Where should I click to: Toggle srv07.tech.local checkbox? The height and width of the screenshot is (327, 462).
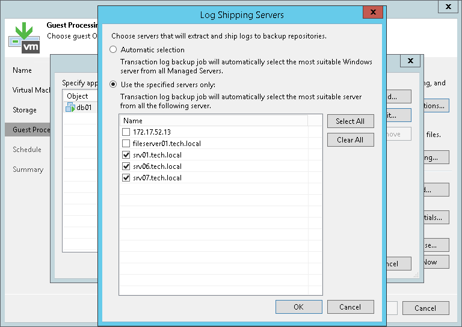(x=126, y=178)
